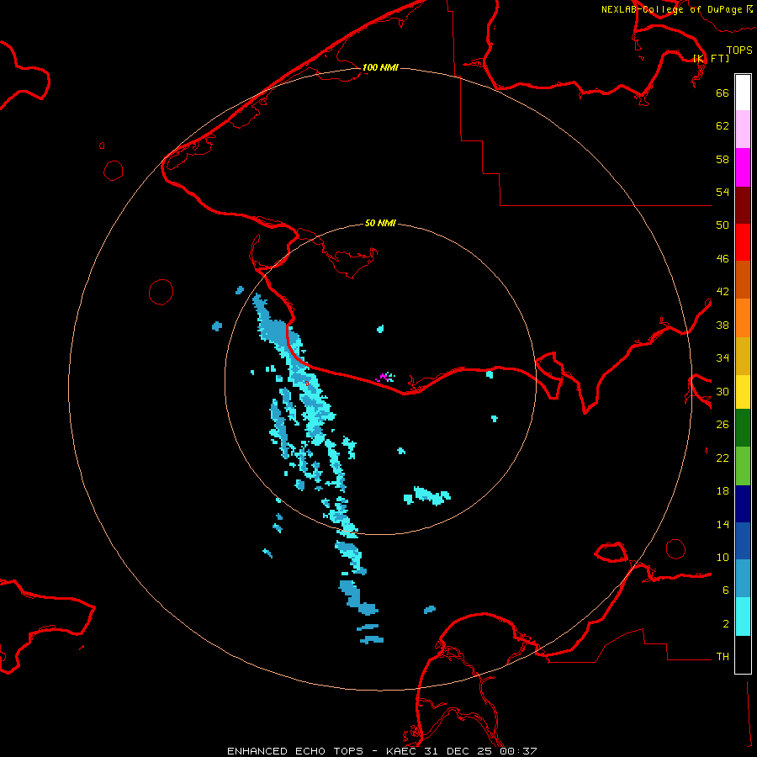Pick the light green legend swatch
Viewport: 757px width, 757px height.
point(743,466)
